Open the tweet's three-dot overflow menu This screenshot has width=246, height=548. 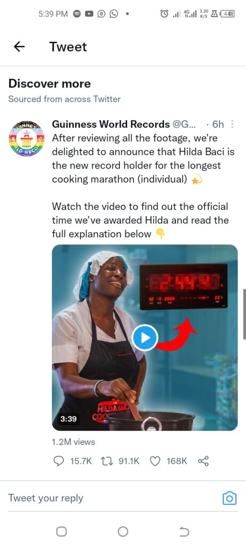(x=233, y=124)
